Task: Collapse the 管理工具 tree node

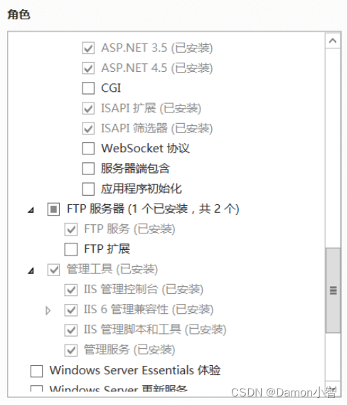Action: point(31,270)
